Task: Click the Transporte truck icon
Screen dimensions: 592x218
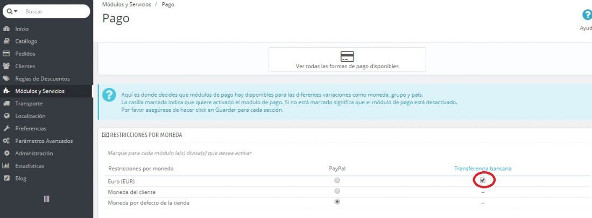Action: 6,104
